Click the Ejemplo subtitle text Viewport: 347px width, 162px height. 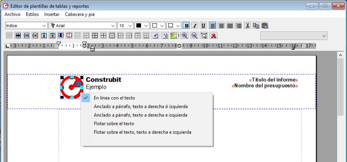pyautogui.click(x=96, y=87)
